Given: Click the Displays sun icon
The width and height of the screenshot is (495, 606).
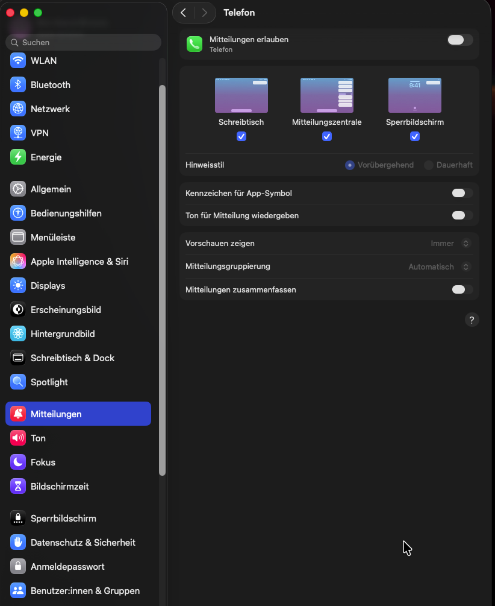Looking at the screenshot, I should click(x=17, y=286).
